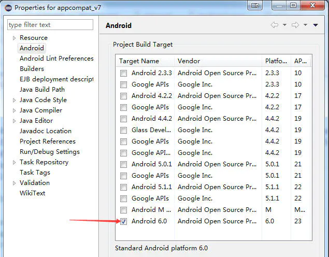The image size is (329, 257).
Task: Click the Target Name column header
Action: (145, 61)
